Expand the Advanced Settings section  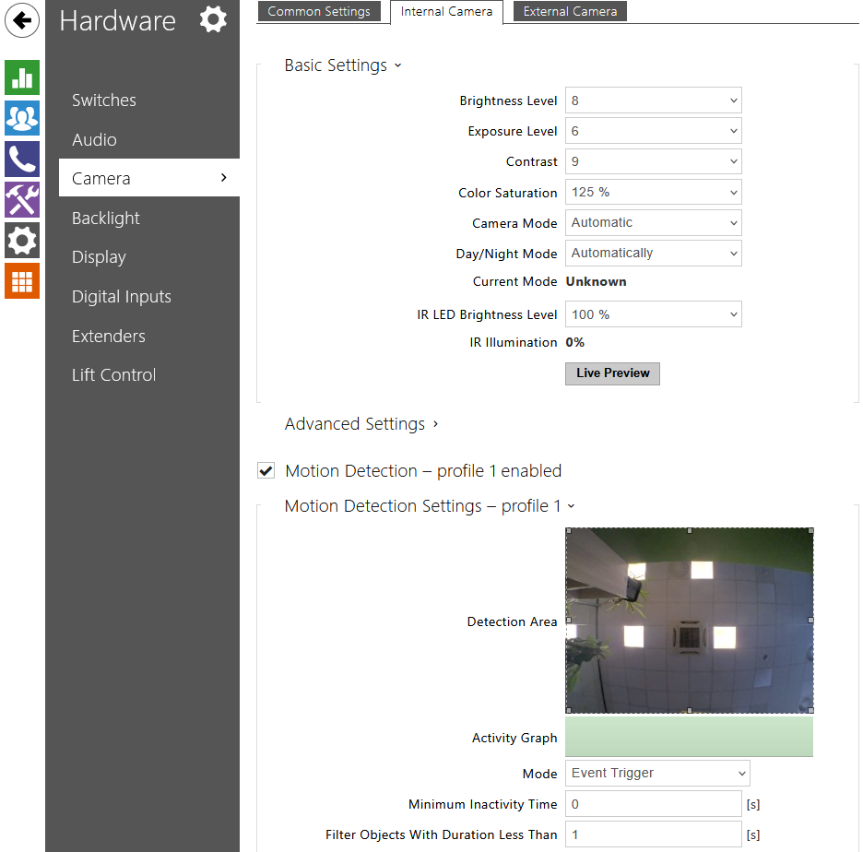pyautogui.click(x=361, y=424)
